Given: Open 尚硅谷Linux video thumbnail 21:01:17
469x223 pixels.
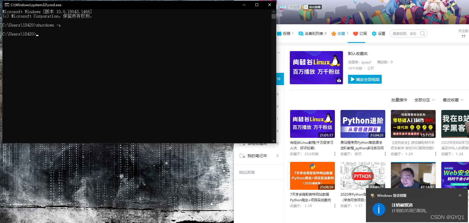Looking at the screenshot, I should click(312, 124).
